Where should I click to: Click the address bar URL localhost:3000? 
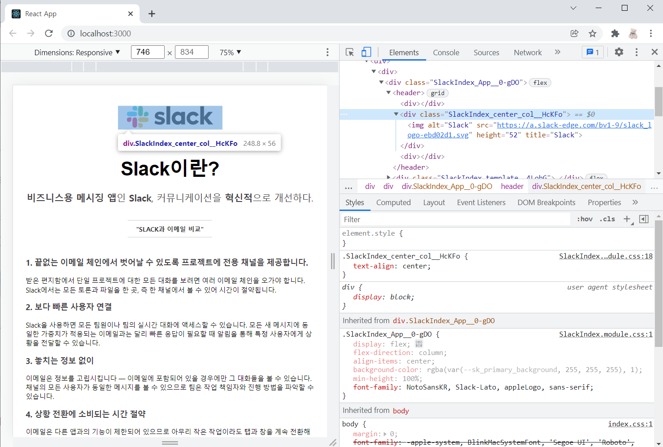(x=105, y=33)
